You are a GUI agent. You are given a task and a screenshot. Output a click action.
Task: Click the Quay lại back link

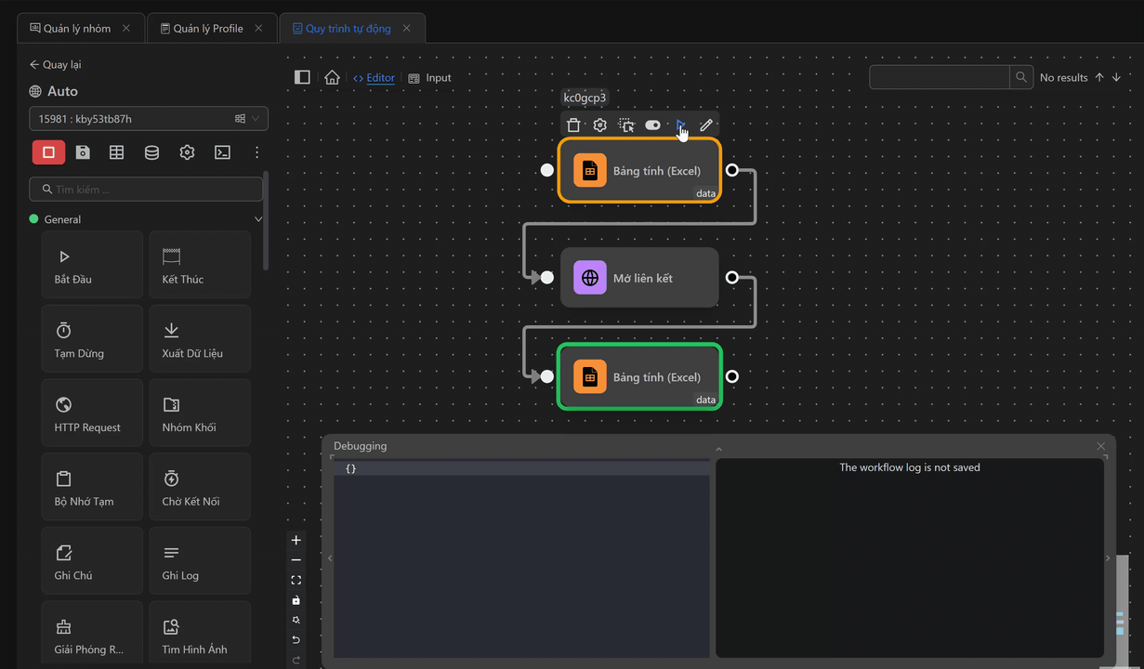pos(56,65)
